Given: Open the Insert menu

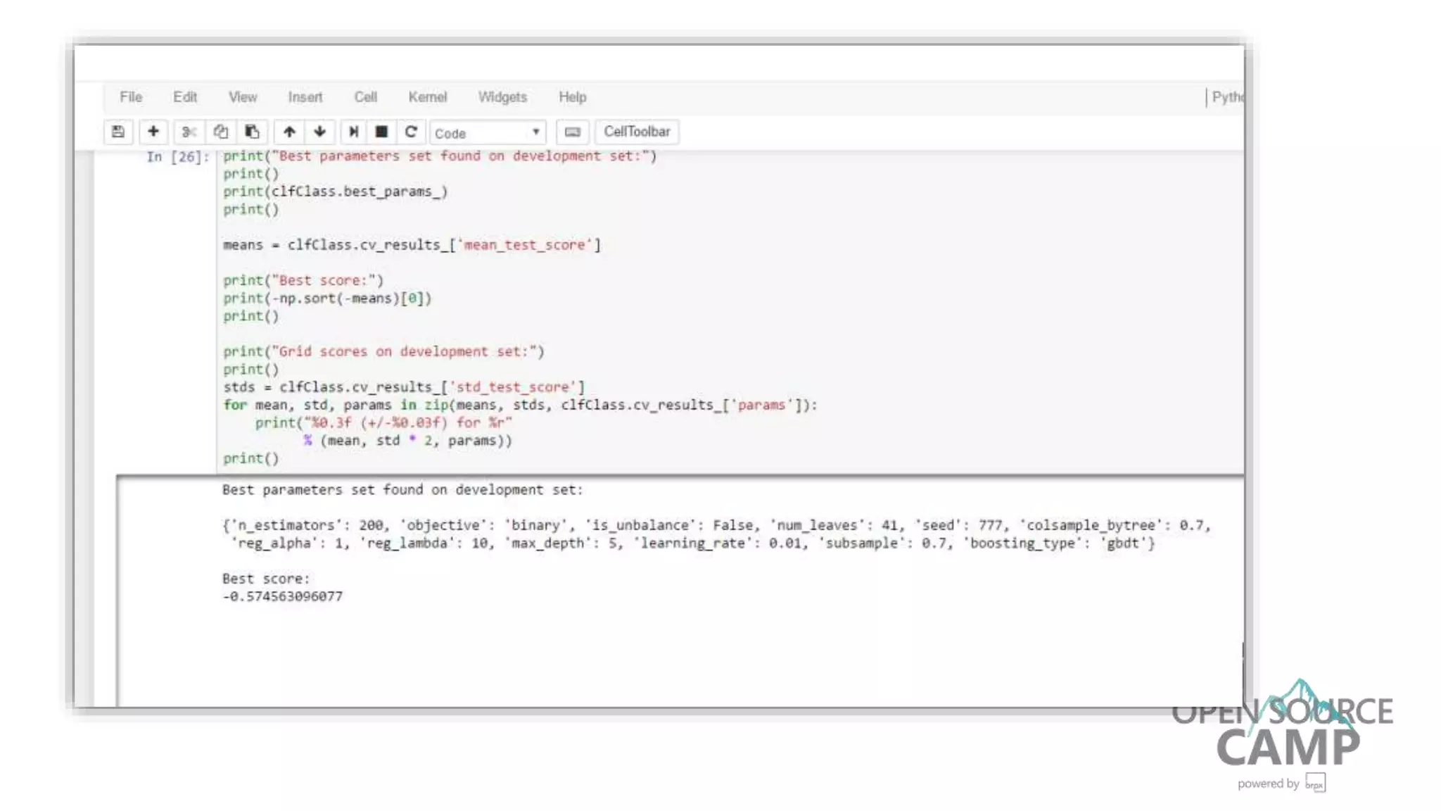Looking at the screenshot, I should 305,97.
